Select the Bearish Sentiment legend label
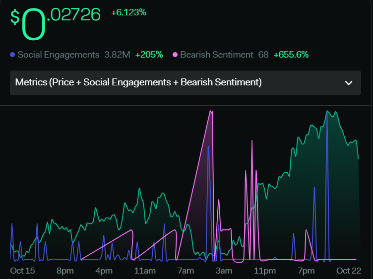The width and height of the screenshot is (373, 279). coord(216,55)
